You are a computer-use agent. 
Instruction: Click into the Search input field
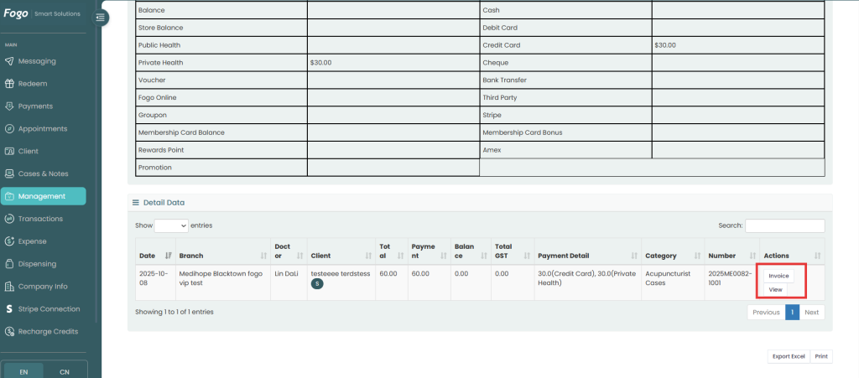pos(784,225)
